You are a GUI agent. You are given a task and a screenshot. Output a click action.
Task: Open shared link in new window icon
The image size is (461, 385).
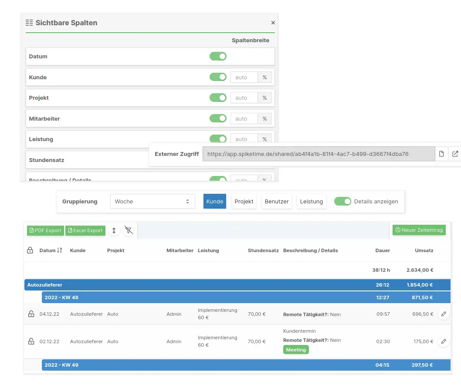click(x=455, y=154)
